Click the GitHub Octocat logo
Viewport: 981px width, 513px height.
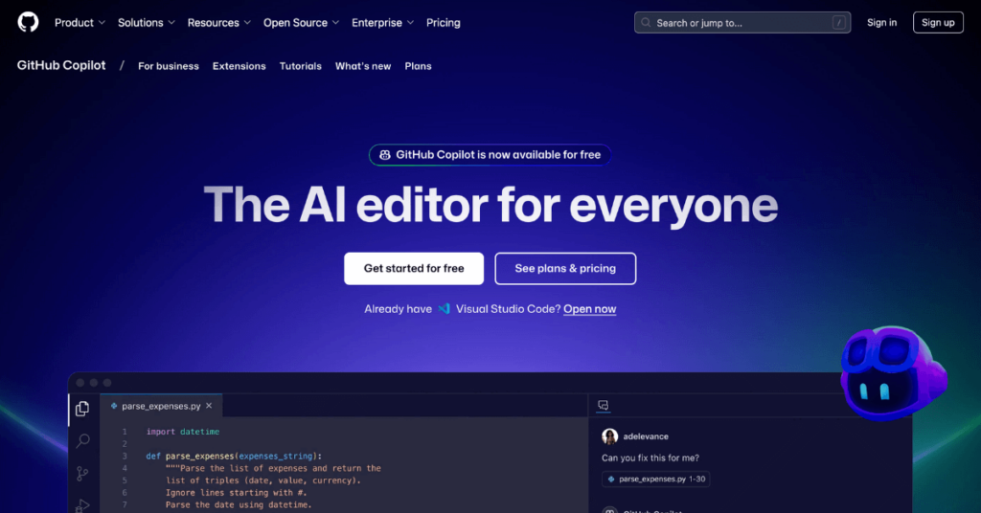pyautogui.click(x=28, y=23)
